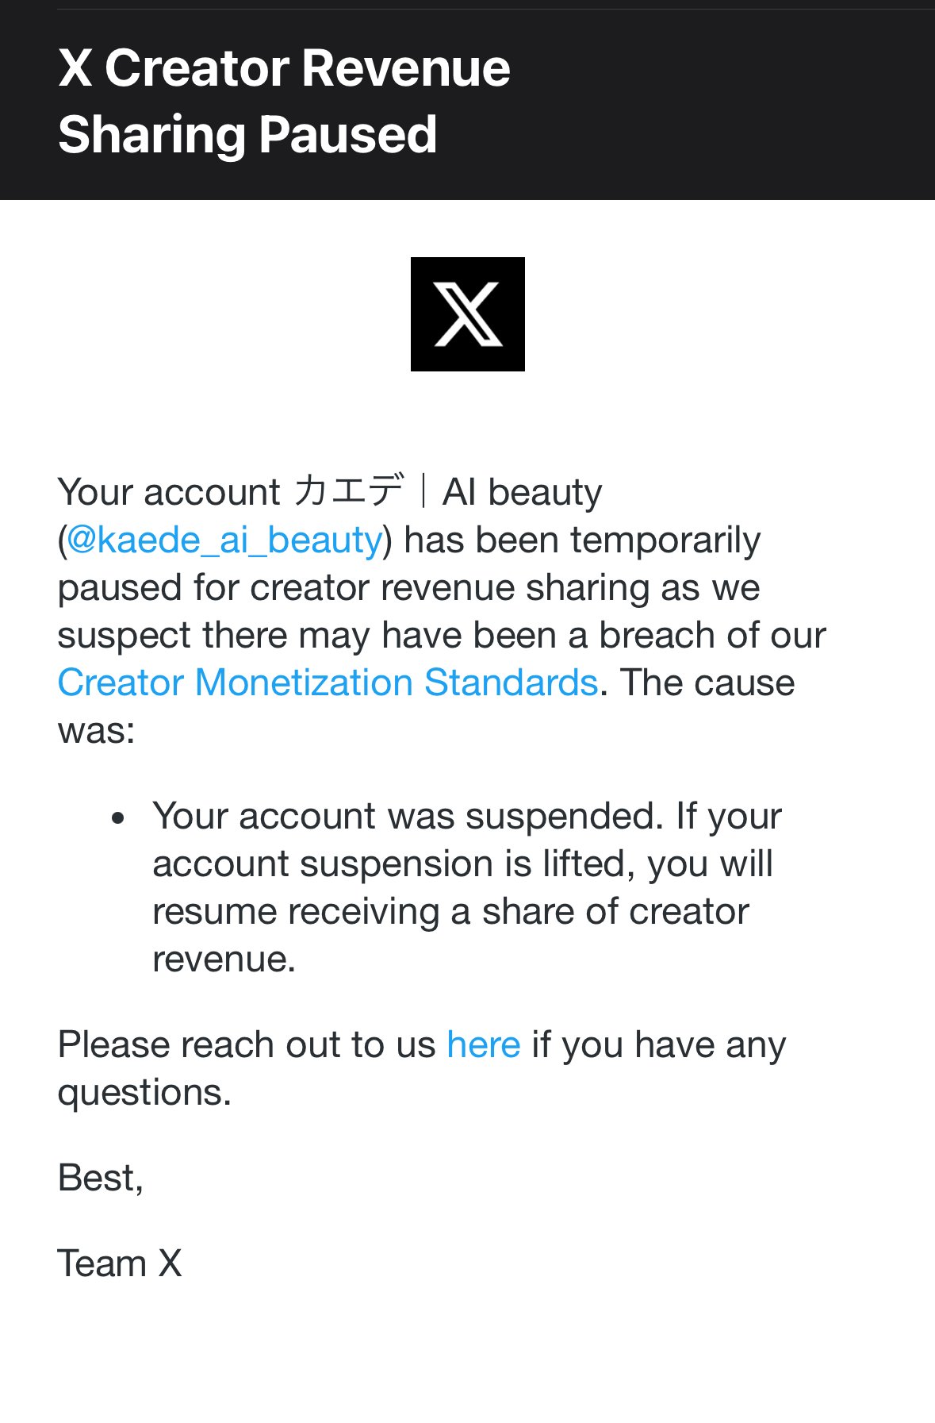The width and height of the screenshot is (935, 1423).
Task: Click the "Please reach out to us" text
Action: (x=247, y=1044)
